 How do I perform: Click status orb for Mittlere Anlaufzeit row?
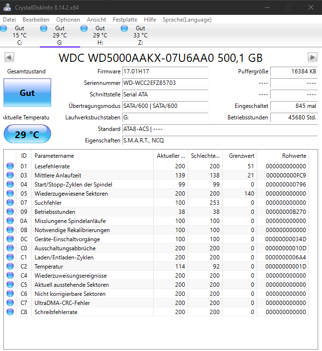pyautogui.click(x=10, y=175)
